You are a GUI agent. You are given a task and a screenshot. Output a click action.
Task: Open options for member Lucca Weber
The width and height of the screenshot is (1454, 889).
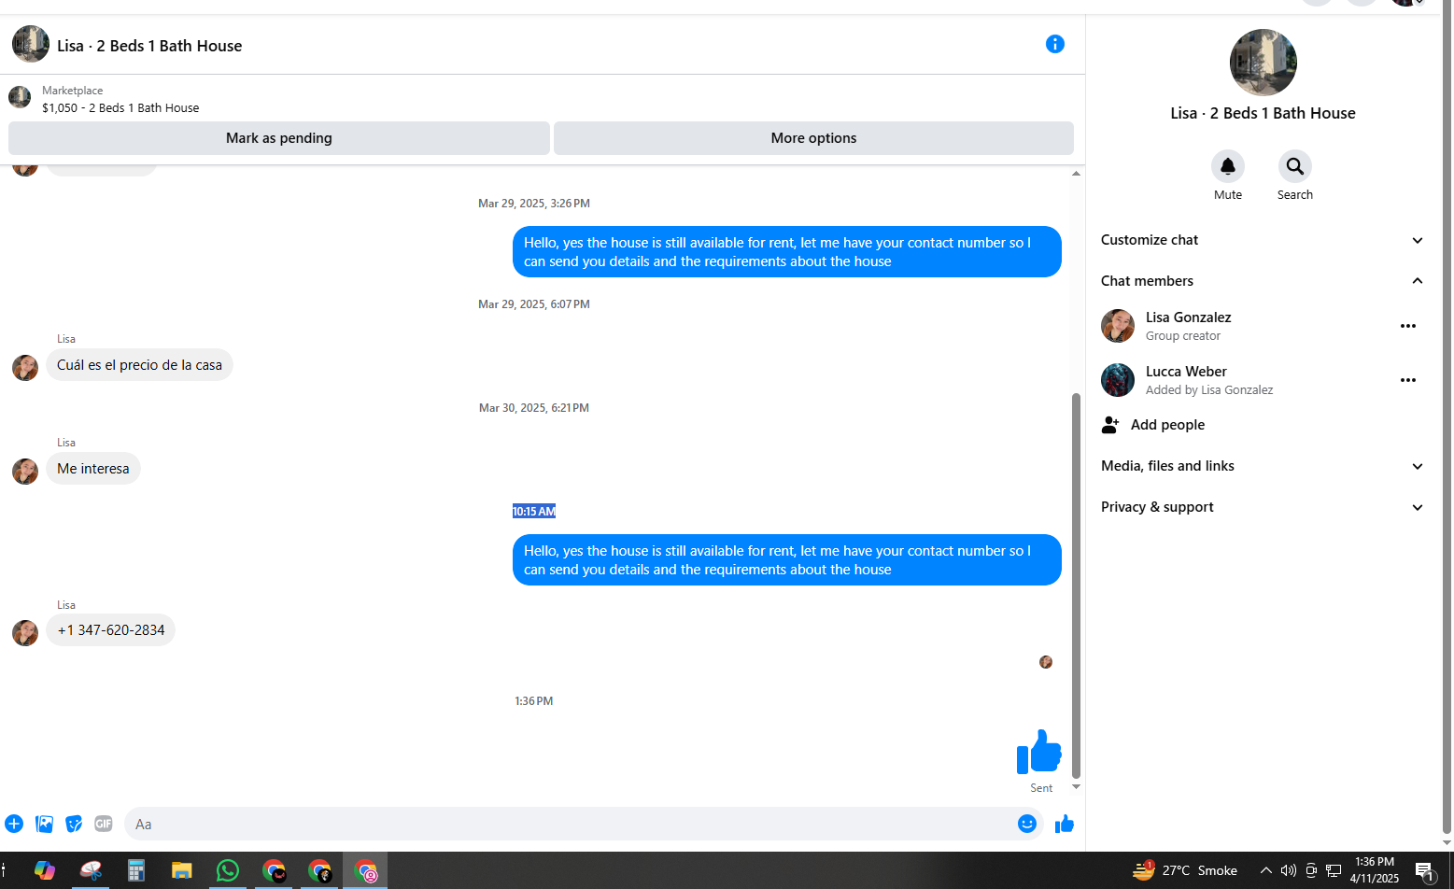point(1408,380)
